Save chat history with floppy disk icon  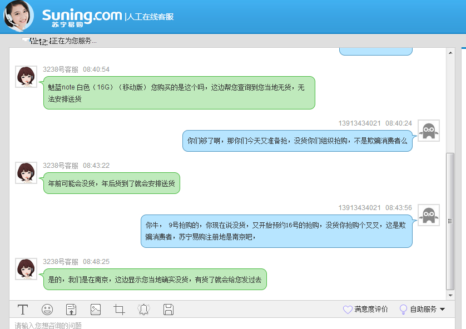point(168,310)
